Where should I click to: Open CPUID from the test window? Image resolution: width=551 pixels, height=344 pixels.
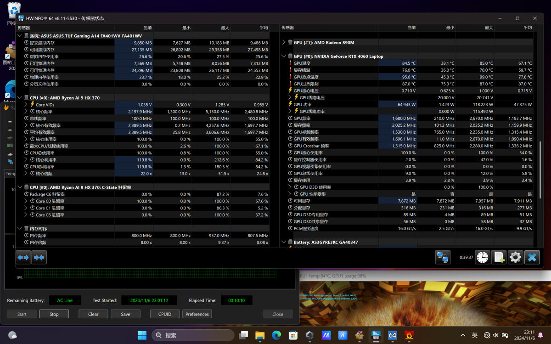(x=165, y=314)
